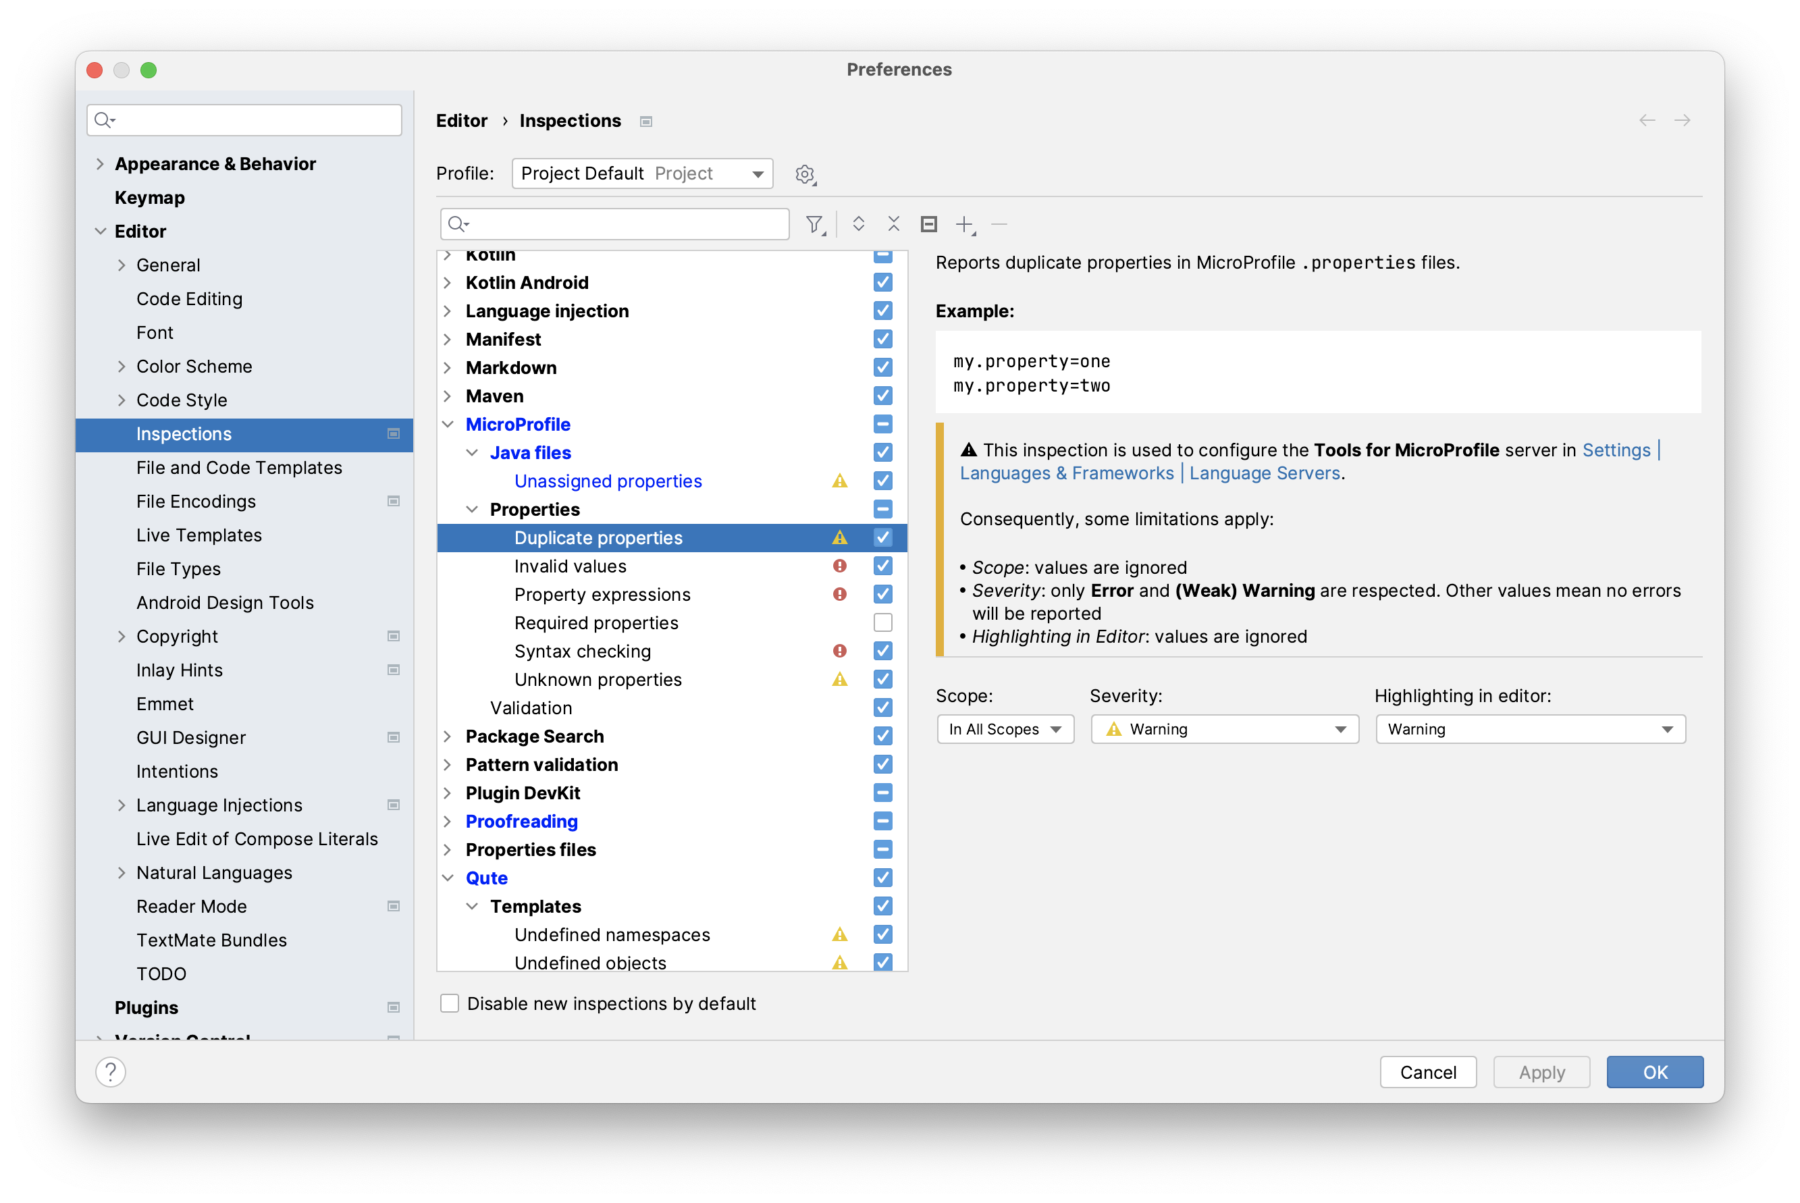Open the File Types settings
Image resolution: width=1800 pixels, height=1203 pixels.
[x=179, y=569]
